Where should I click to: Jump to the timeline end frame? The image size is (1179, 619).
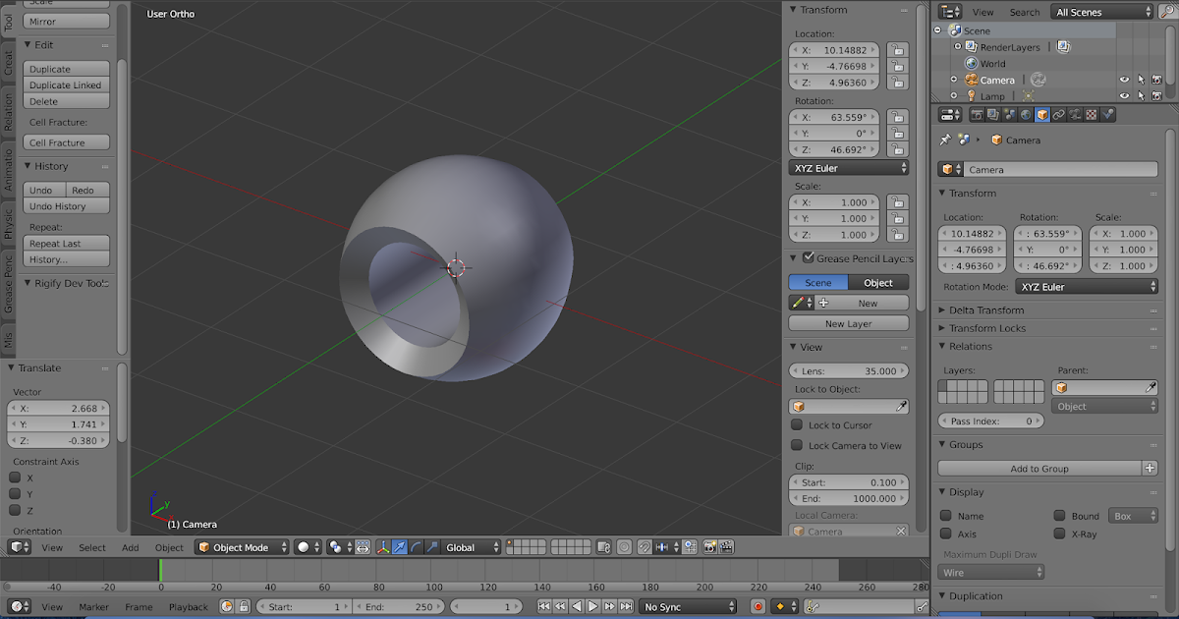click(x=627, y=607)
